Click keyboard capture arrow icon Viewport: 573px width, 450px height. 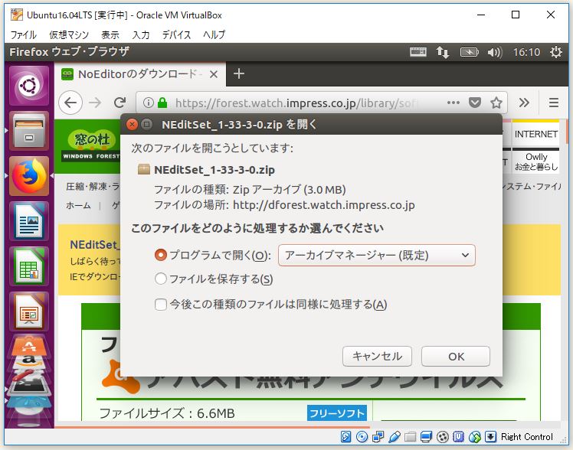click(x=490, y=437)
